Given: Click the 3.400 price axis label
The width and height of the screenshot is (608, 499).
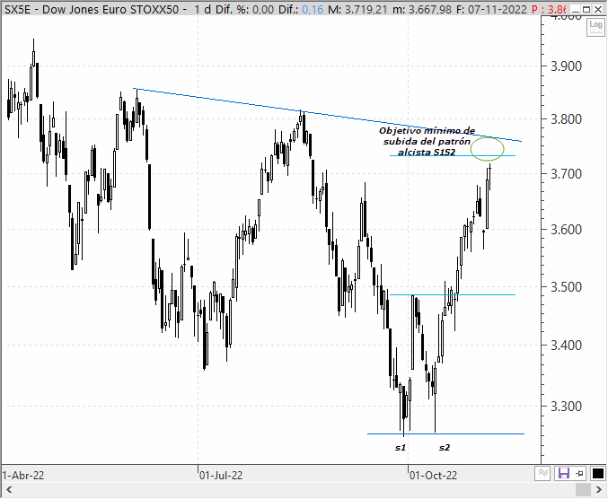Looking at the screenshot, I should click(567, 346).
